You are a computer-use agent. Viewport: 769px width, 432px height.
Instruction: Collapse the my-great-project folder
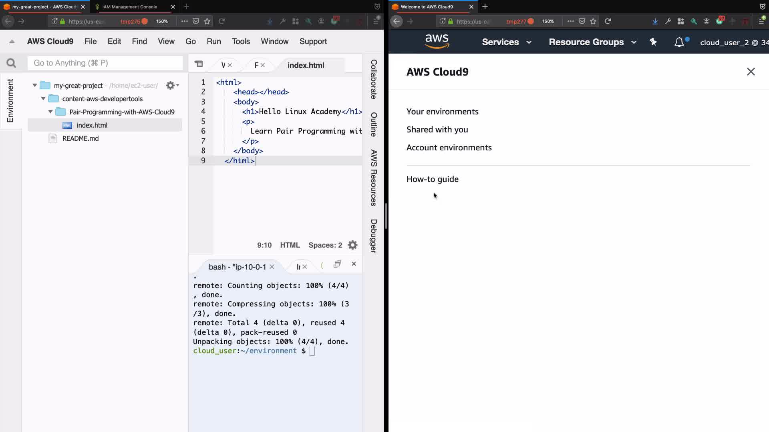pyautogui.click(x=35, y=85)
